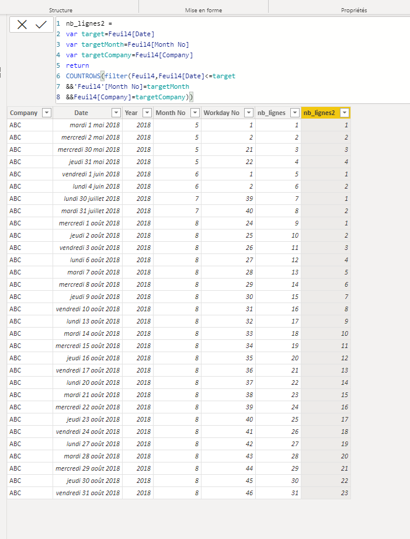410x539 pixels.
Task: Commit the formula with the checkmark icon
Action: point(41,25)
